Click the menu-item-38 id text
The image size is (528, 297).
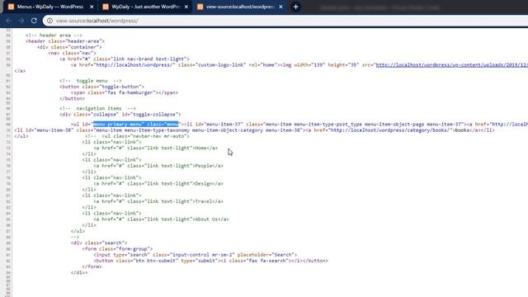click(54, 130)
